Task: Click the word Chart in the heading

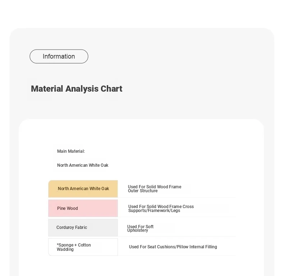Action: click(x=111, y=89)
